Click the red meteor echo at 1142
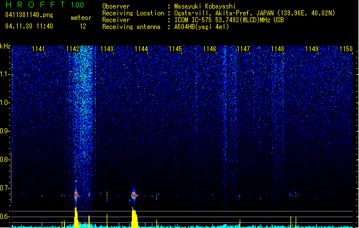 (x=76, y=196)
